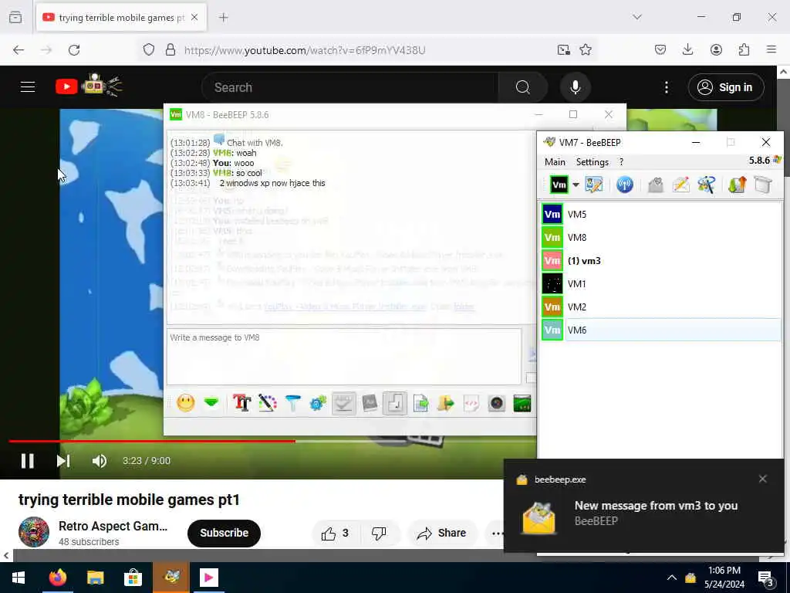The width and height of the screenshot is (790, 593).
Task: Toggle the gray word-completion icon in chat toolbar
Action: (x=370, y=403)
